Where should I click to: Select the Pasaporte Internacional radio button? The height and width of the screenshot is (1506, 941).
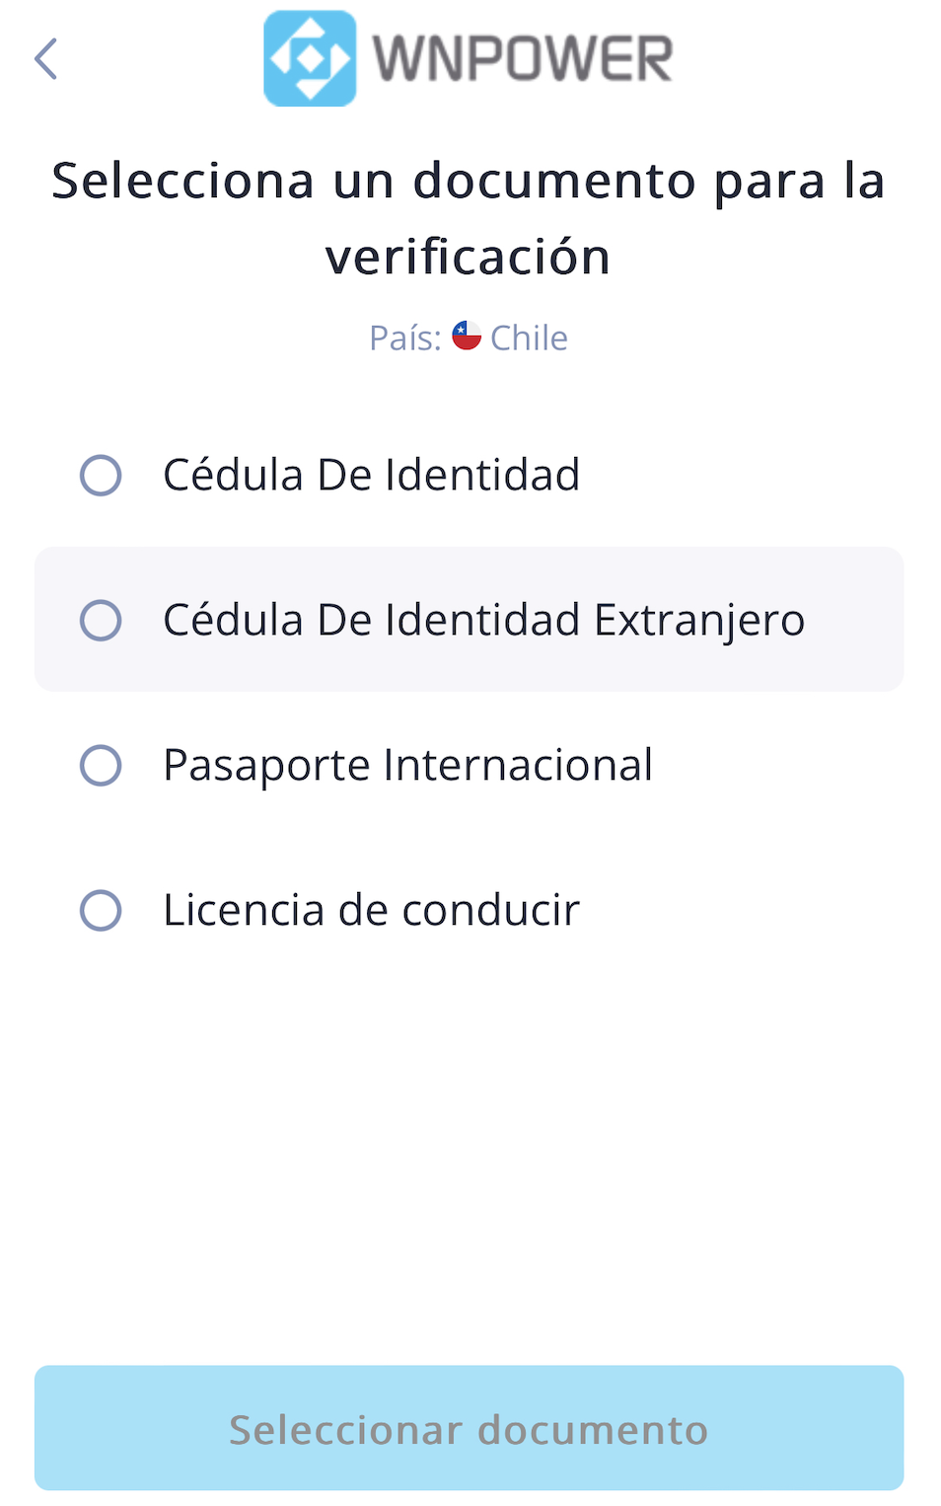tap(101, 766)
